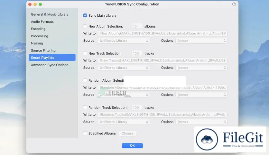Minimize window with yellow button
Screen dimensions: 269x155
35,4
